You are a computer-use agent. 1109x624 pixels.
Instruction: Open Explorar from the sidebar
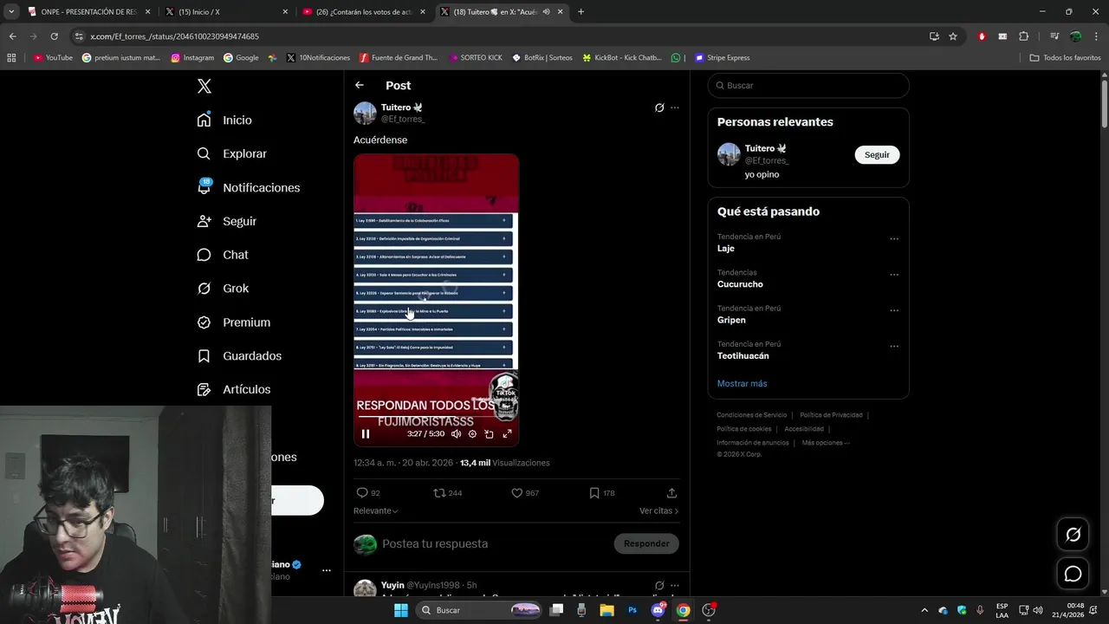point(232,153)
